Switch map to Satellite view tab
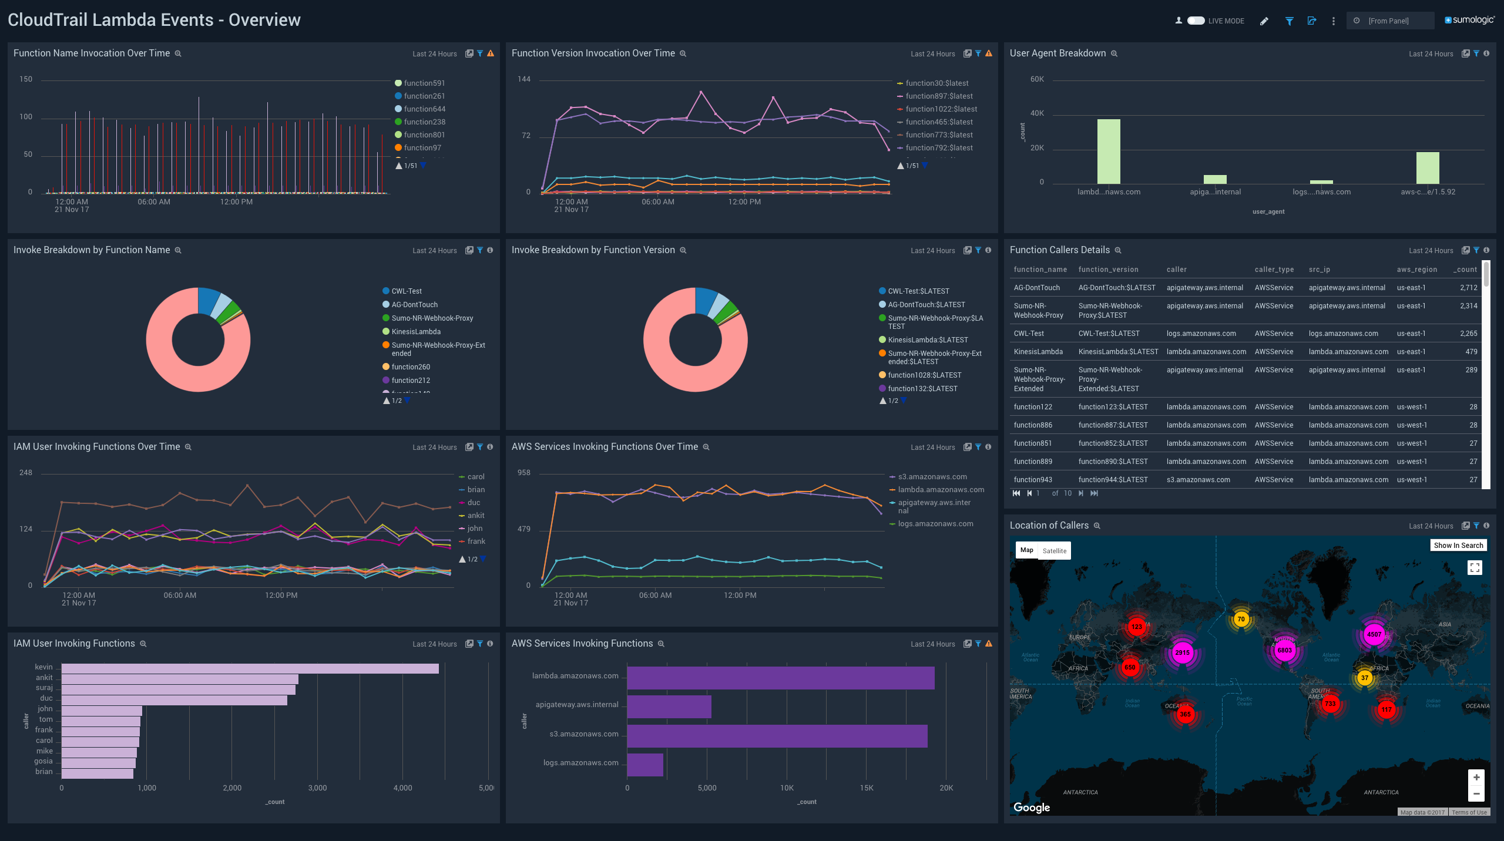 click(x=1055, y=551)
